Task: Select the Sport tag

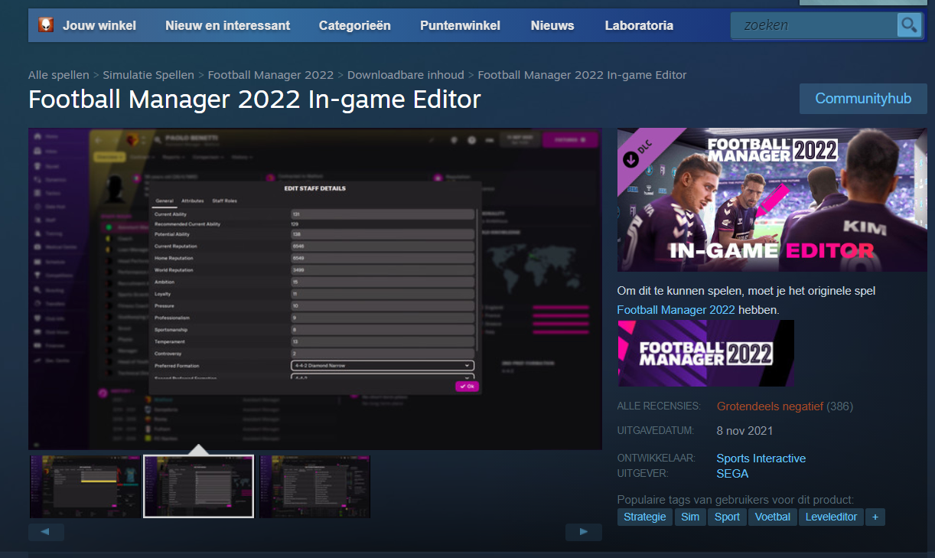Action: coord(727,517)
